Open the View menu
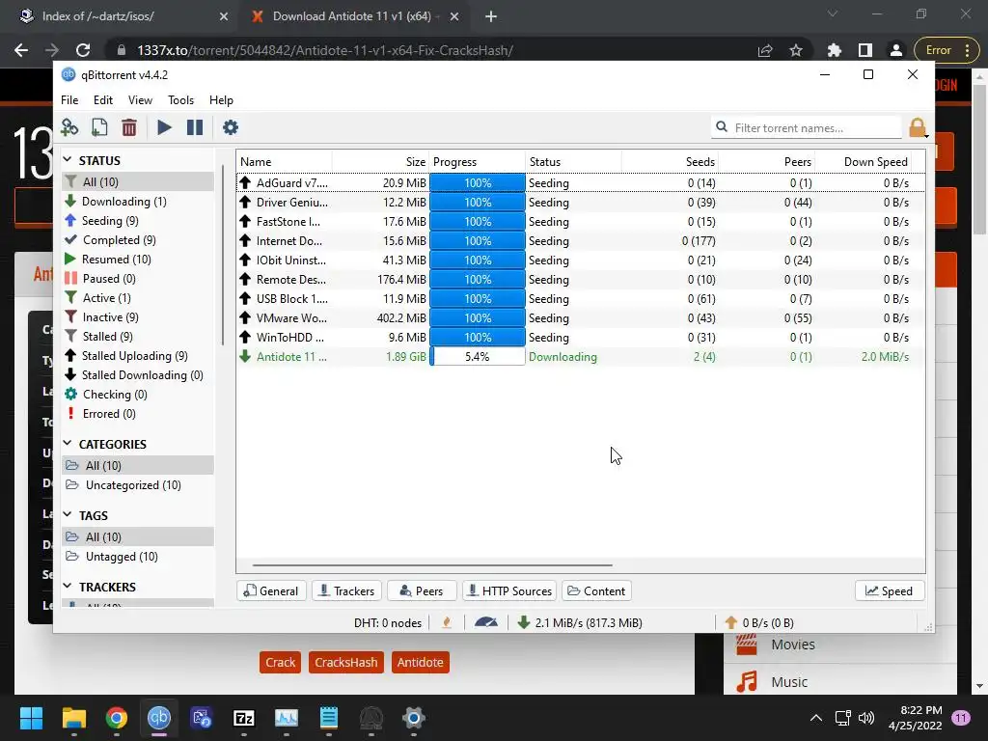The width and height of the screenshot is (988, 741). point(140,100)
